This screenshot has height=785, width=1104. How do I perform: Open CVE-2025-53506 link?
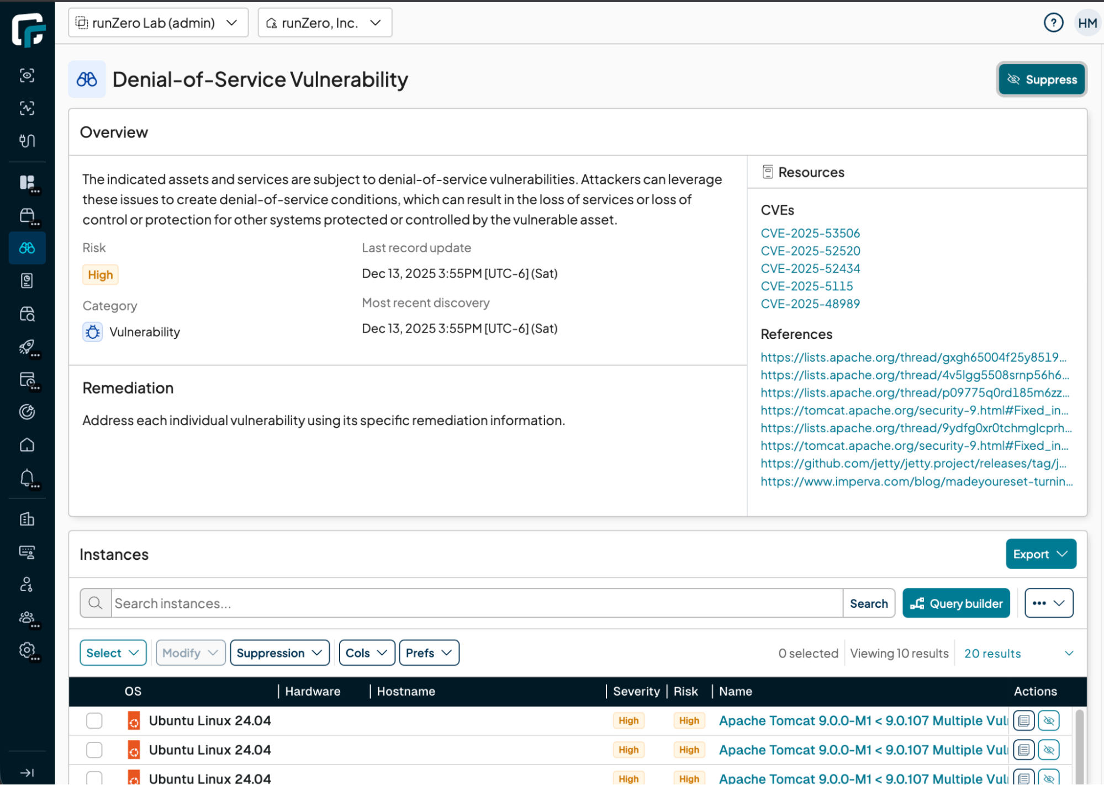pyautogui.click(x=810, y=233)
